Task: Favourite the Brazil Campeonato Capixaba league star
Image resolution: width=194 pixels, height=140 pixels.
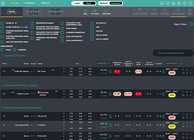Action: [2, 108]
